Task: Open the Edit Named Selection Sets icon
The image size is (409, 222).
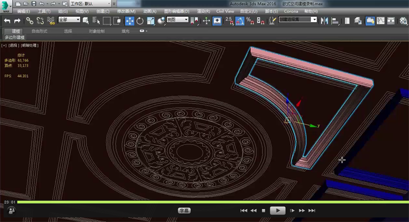Action: pos(272,20)
